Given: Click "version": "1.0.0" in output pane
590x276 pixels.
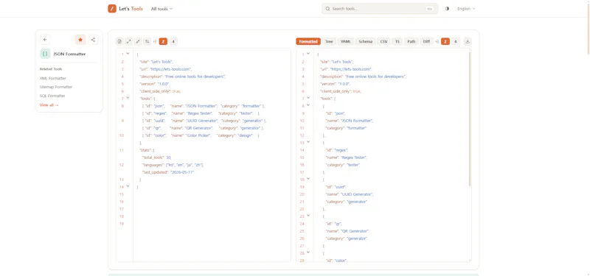Looking at the screenshot, I should (x=336, y=84).
